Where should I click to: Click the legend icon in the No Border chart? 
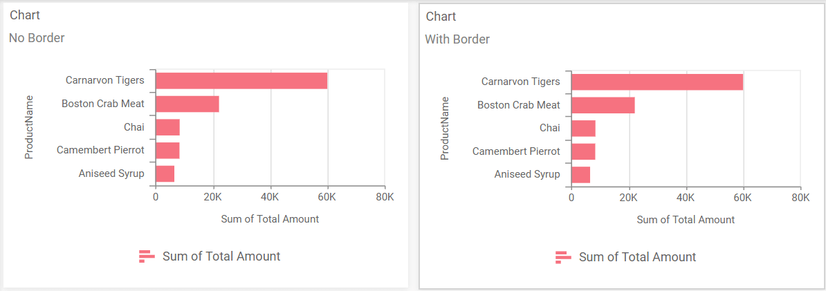(147, 256)
